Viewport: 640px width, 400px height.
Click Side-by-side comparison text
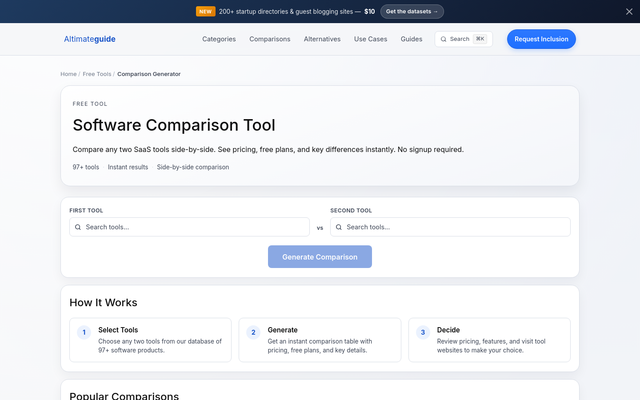click(193, 167)
